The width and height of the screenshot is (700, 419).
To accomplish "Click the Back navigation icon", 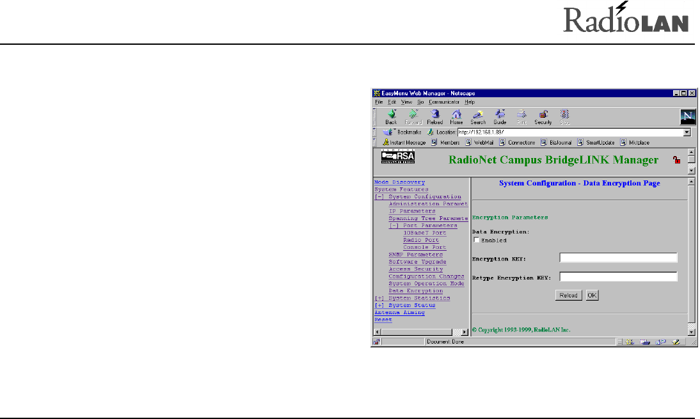I will pos(391,115).
